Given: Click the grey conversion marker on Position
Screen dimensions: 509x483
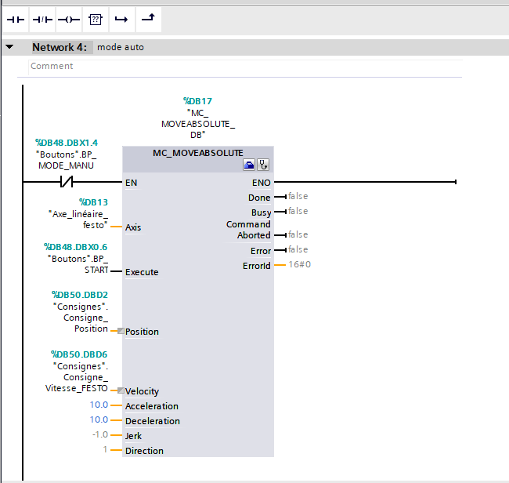Looking at the screenshot, I should coord(121,331).
